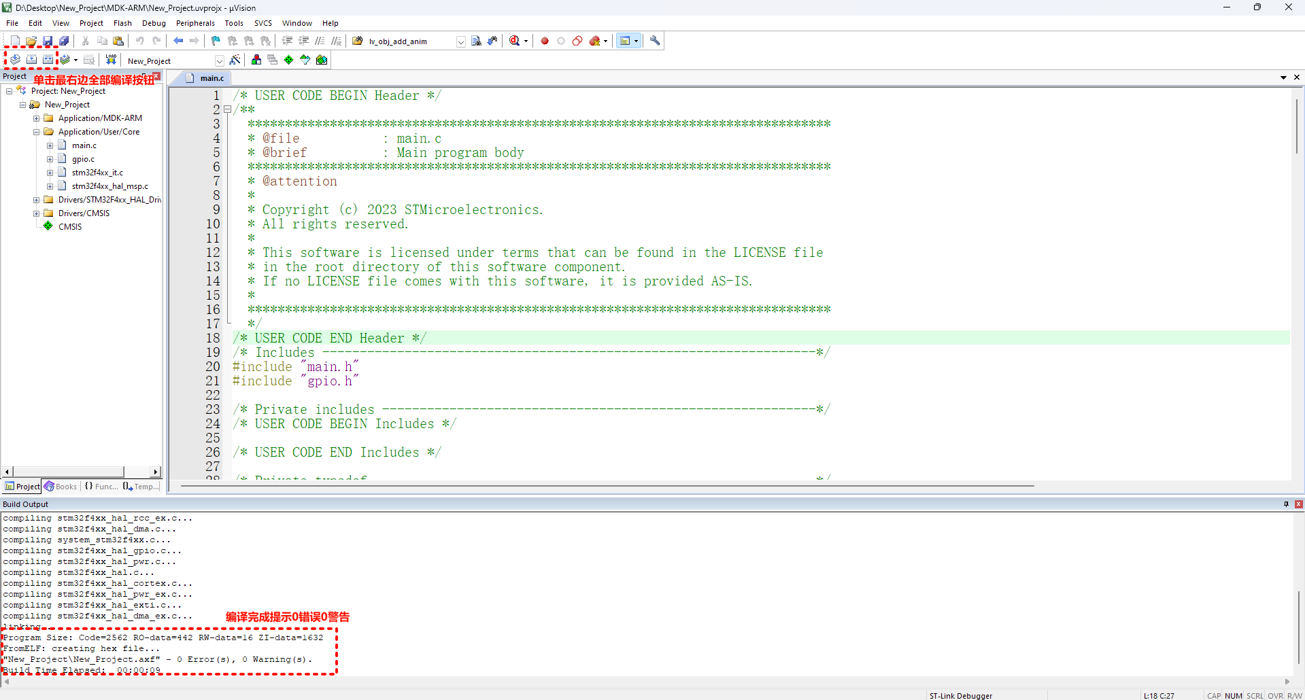This screenshot has width=1305, height=700.
Task: Open the debug session dropdown arrow
Action: coord(526,41)
